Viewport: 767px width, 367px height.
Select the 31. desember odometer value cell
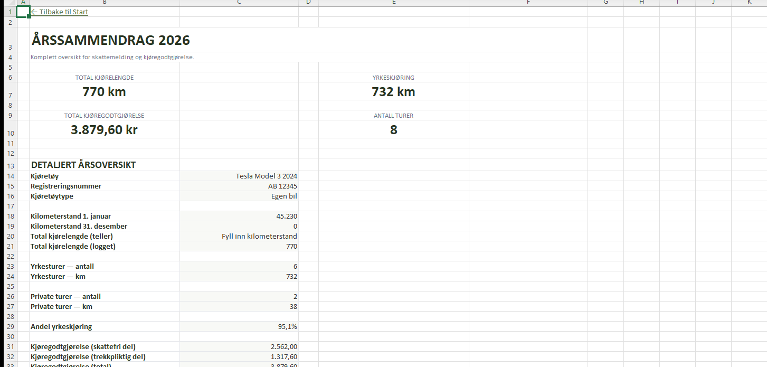(239, 227)
